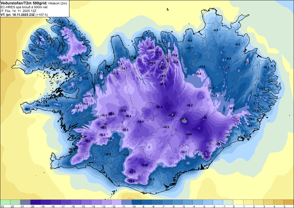
Task: Click the legend color swatch above -23
Action: point(5,202)
